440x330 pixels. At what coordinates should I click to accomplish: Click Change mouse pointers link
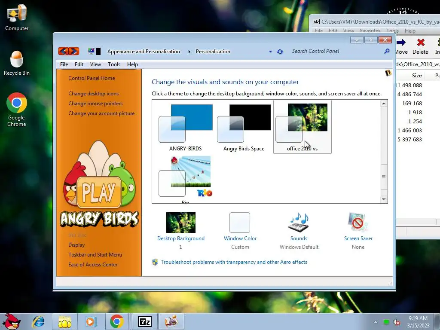(x=95, y=104)
